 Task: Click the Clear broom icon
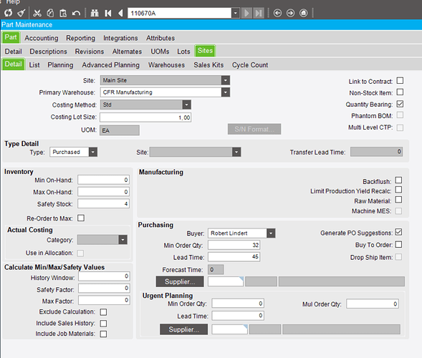(21, 13)
